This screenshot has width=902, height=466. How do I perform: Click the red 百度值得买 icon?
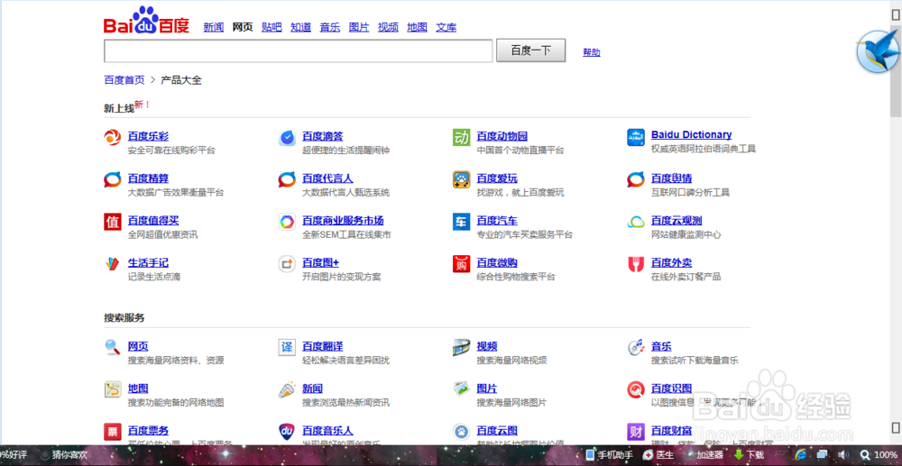pos(112,222)
